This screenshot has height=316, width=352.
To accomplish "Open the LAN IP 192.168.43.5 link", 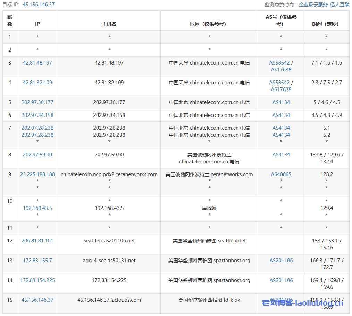I will [37, 208].
